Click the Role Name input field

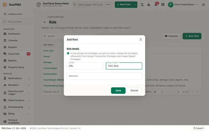tap(124, 66)
